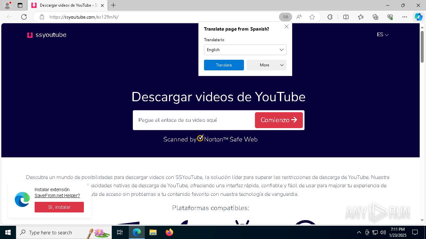Open tab actions menu icon
Screen dimensions: 426x239
click(20, 5)
